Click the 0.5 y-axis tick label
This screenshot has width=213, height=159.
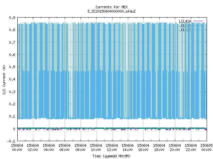coord(12,67)
